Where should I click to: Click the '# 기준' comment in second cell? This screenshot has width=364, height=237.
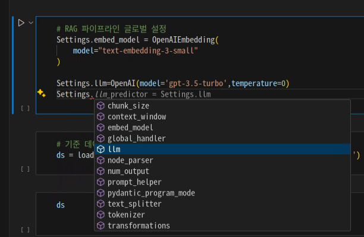(76, 144)
